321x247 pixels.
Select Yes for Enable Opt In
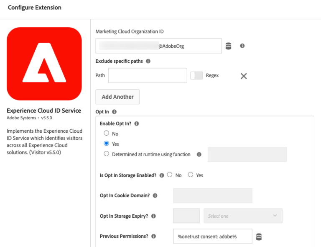pyautogui.click(x=106, y=143)
